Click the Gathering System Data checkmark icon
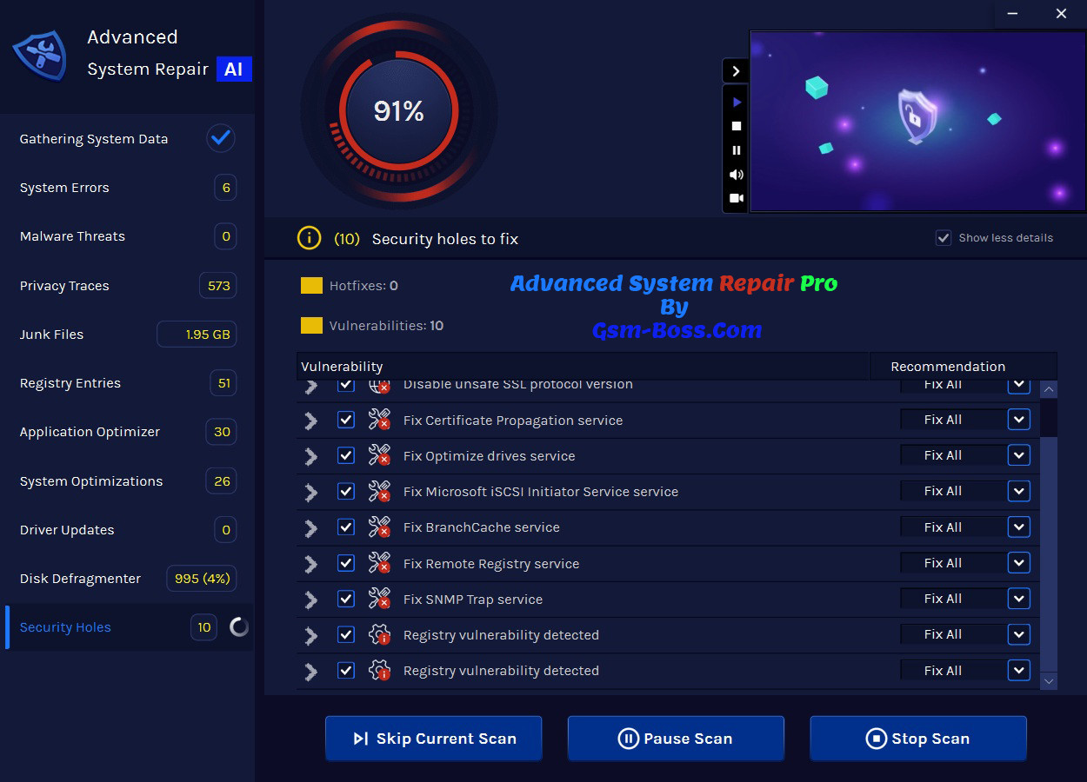Screen dimensions: 1087x782 point(221,137)
